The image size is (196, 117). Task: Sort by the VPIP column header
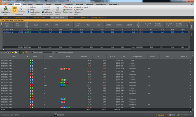(x=46, y=25)
